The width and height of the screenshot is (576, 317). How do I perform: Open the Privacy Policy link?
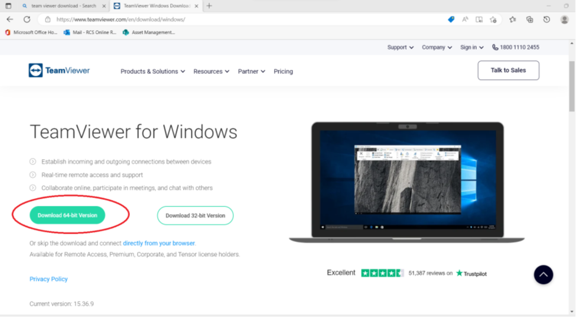click(48, 279)
